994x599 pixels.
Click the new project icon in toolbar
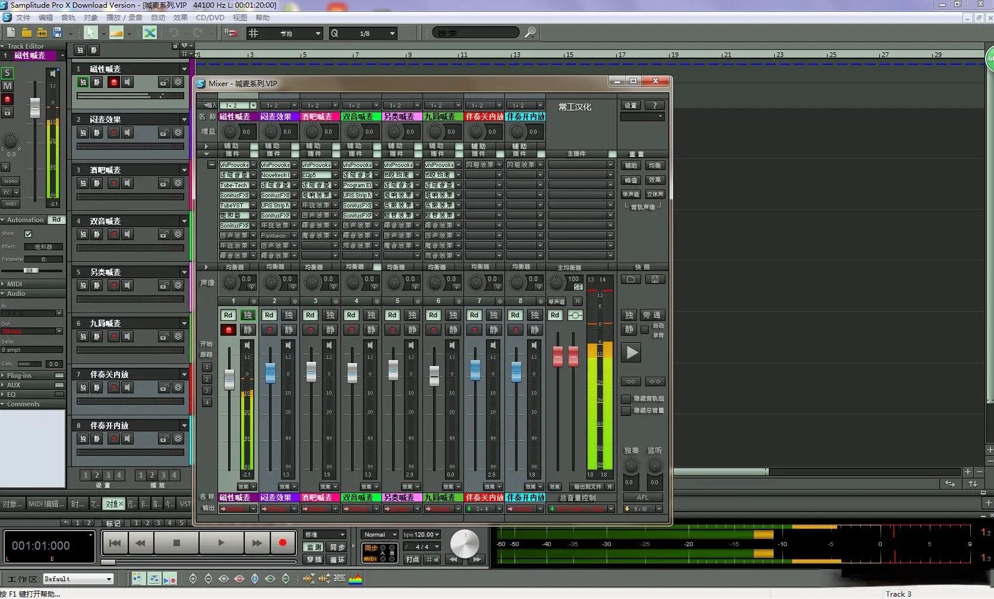pyautogui.click(x=11, y=33)
